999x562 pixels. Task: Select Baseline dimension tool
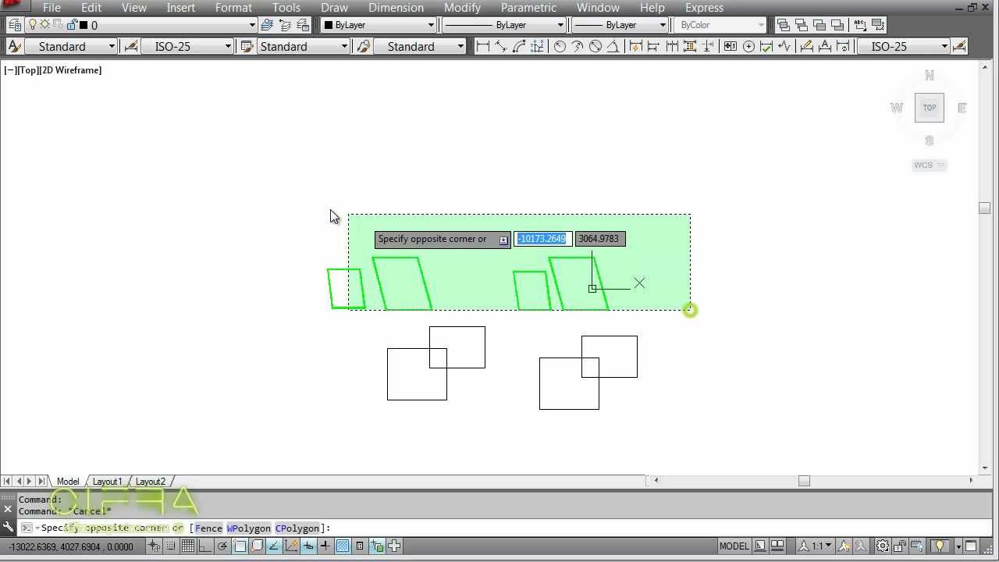click(x=652, y=46)
